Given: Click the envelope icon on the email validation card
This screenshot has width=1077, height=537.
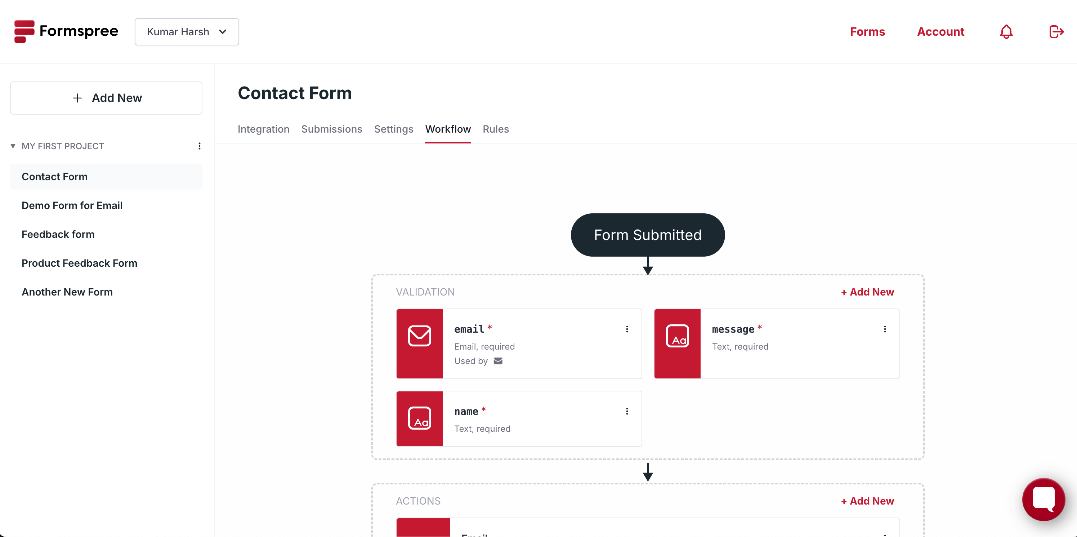Looking at the screenshot, I should 419,335.
